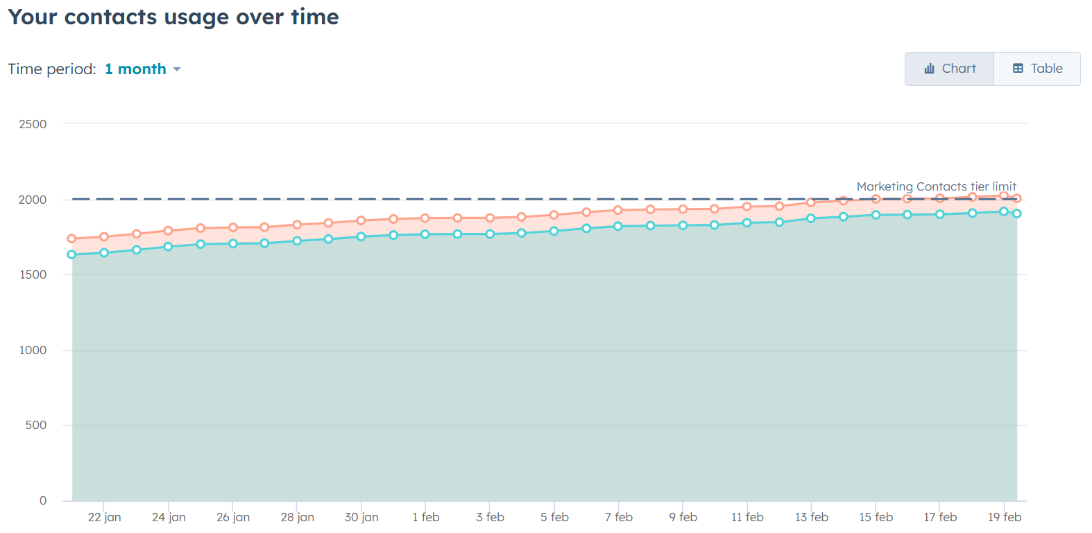The image size is (1092, 533).
Task: Switch to the Table view tab
Action: [1037, 69]
